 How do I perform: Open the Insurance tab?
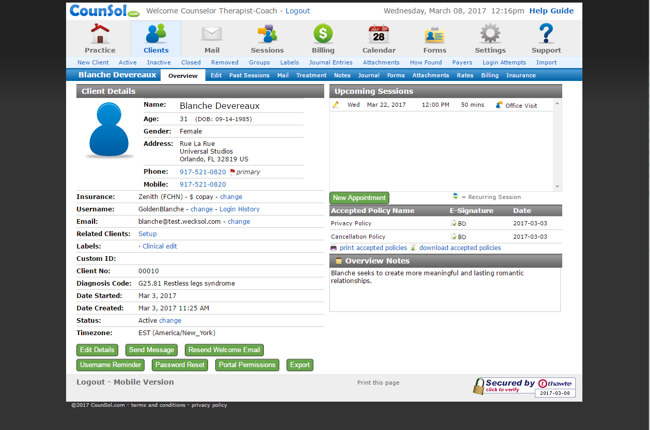(x=521, y=75)
